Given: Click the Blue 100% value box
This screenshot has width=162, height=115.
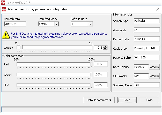Looking at the screenshot, I should pyautogui.click(x=101, y=85).
